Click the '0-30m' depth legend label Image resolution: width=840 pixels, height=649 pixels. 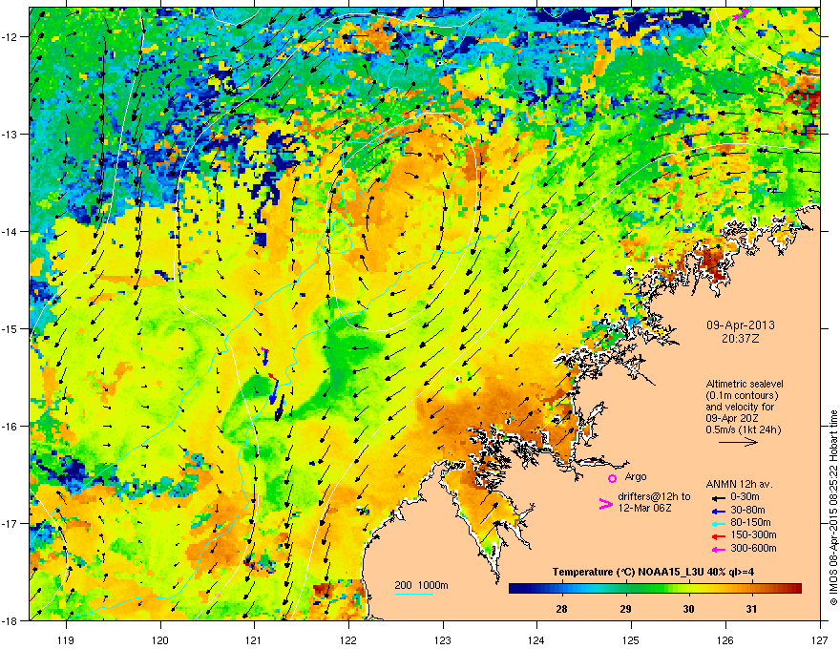point(745,496)
